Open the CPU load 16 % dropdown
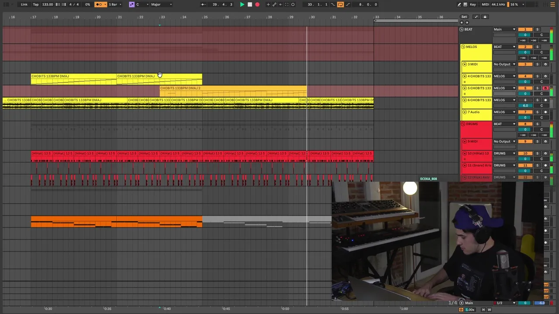 coord(517,4)
